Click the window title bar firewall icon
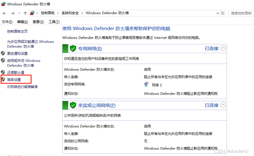 pos(3,4)
